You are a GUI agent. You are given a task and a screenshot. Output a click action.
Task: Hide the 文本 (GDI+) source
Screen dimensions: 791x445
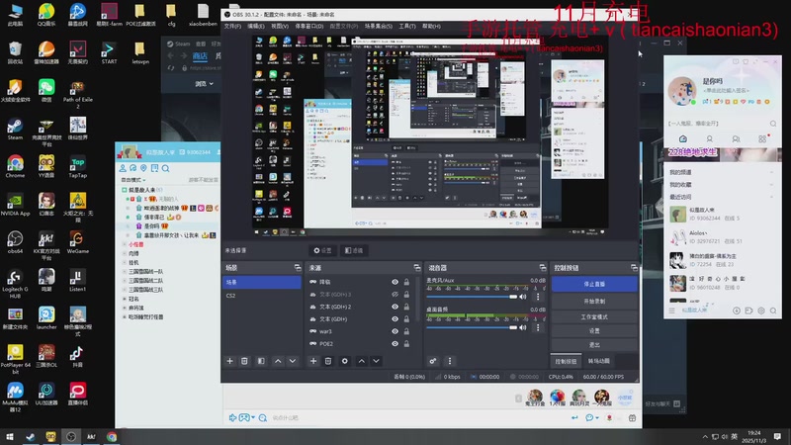(395, 318)
